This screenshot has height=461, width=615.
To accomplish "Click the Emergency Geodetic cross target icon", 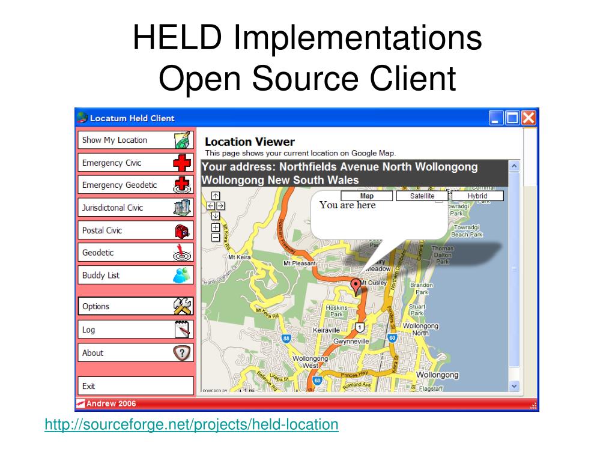I will coord(183,185).
